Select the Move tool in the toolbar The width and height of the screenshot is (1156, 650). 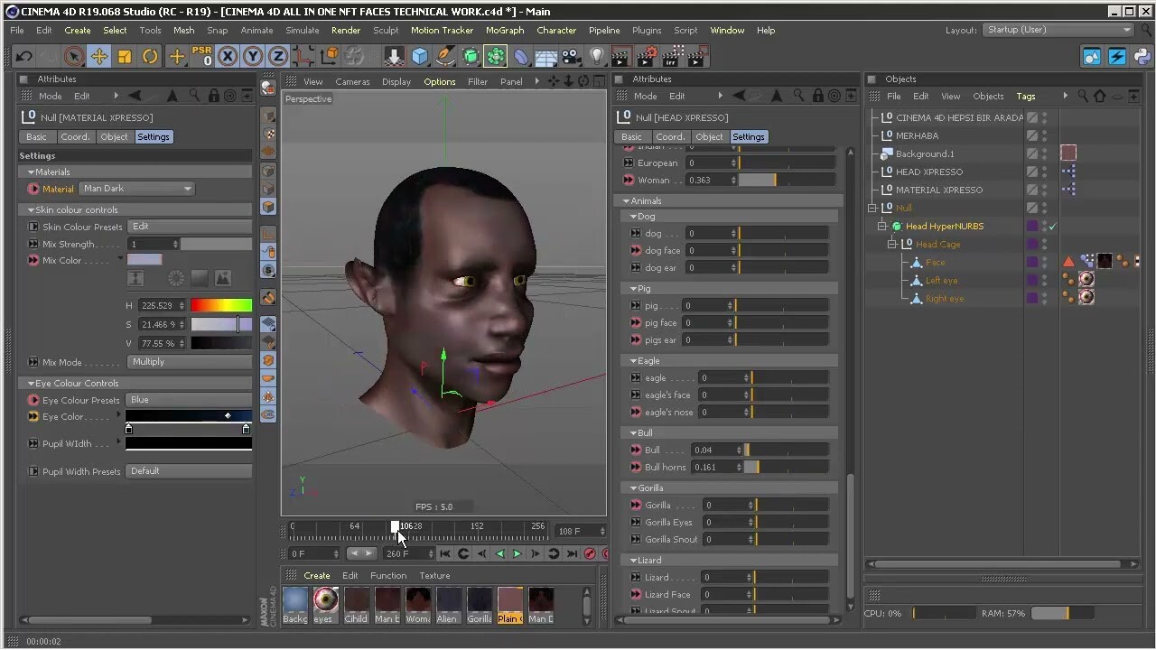99,56
